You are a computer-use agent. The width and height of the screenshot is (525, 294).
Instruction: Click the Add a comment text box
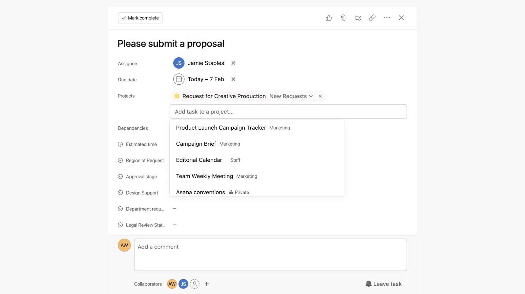270,255
